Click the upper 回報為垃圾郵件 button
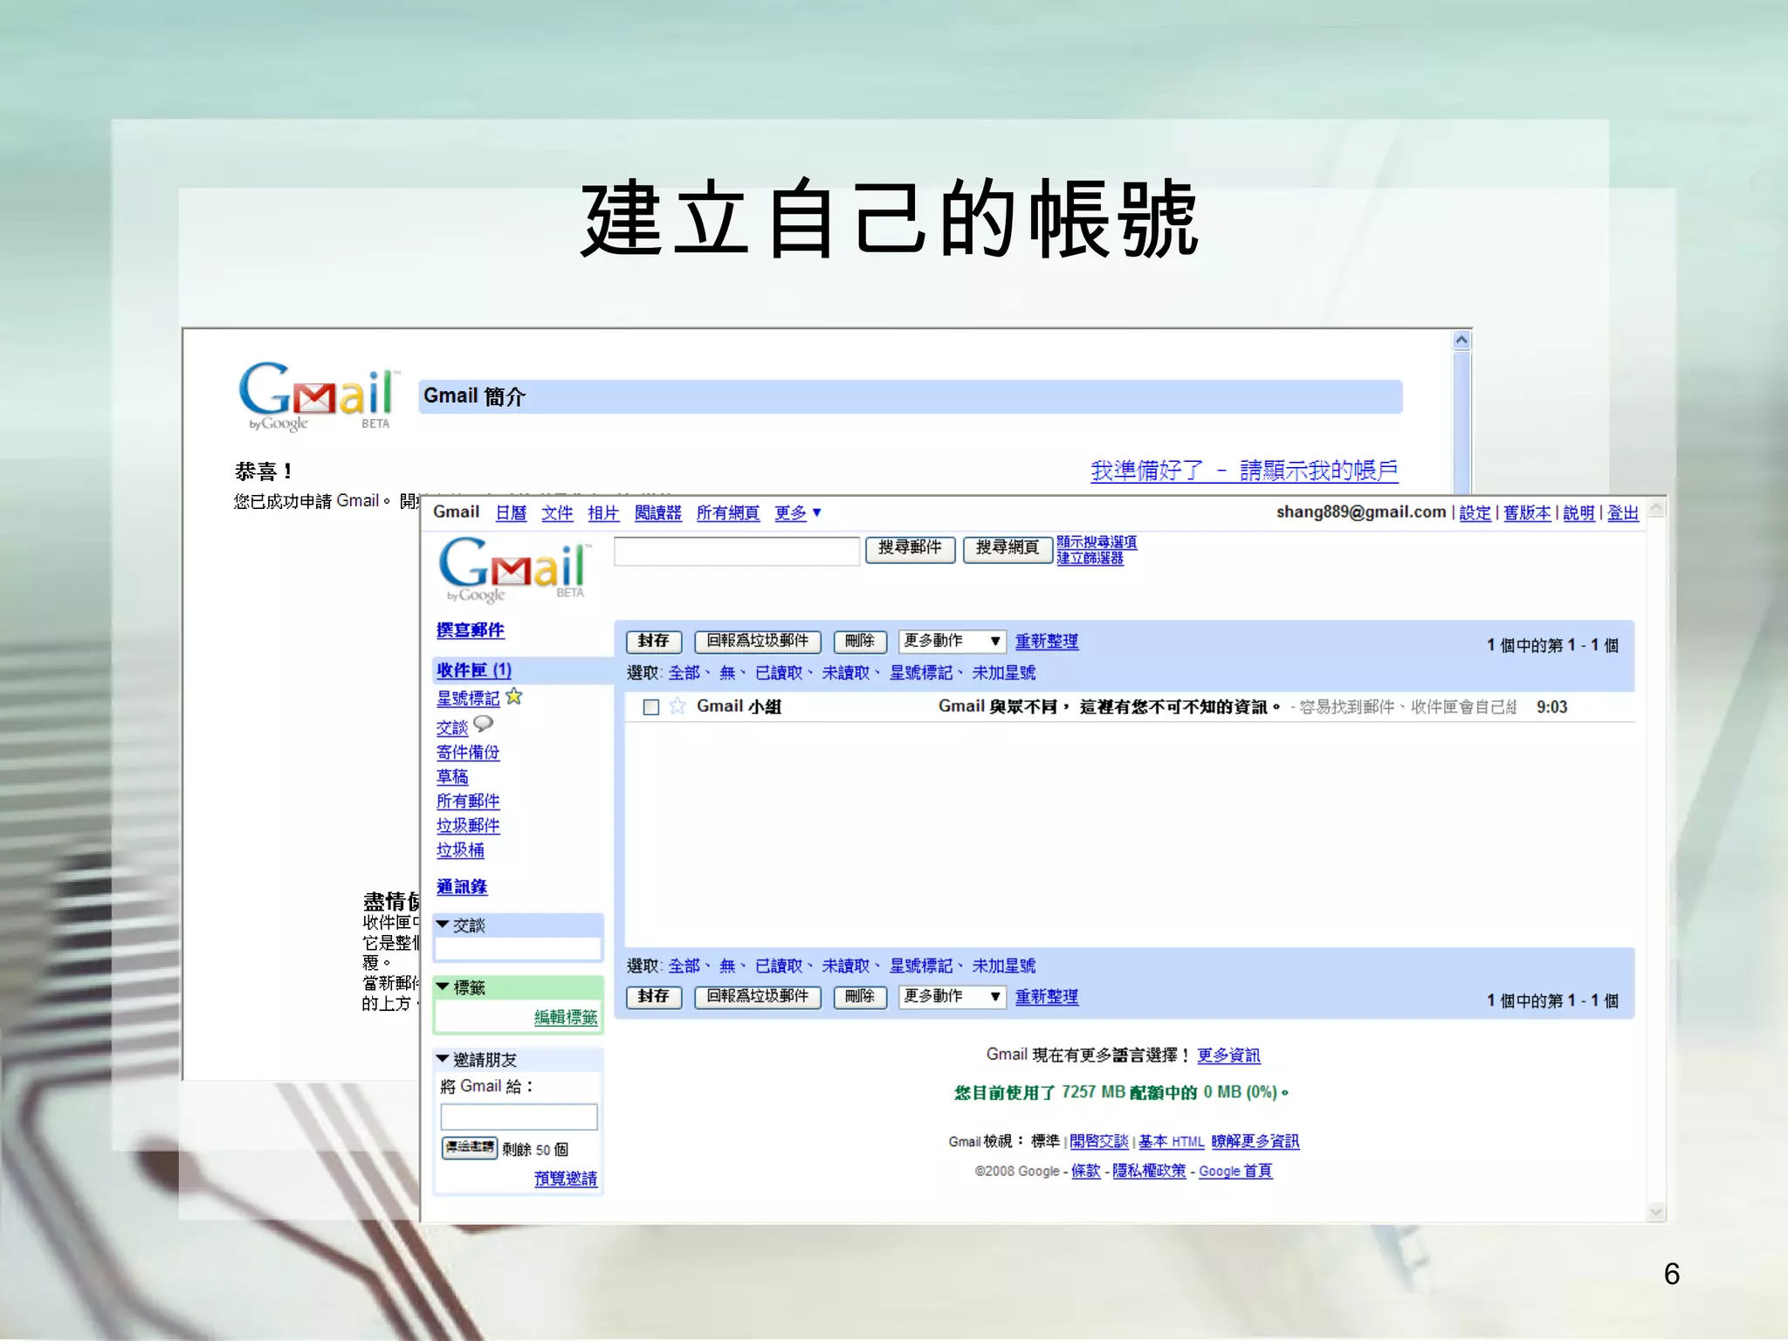1788x1341 pixels. coord(758,642)
